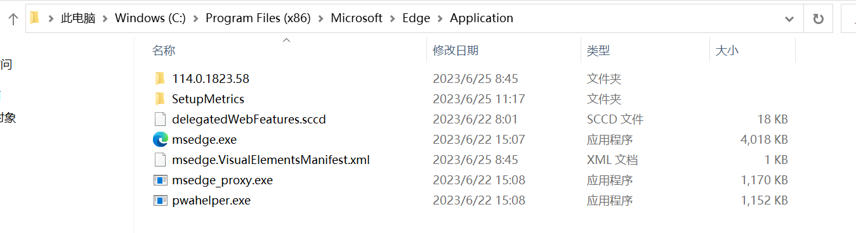Expand the chevron between Microsoft and Edge
The width and height of the screenshot is (856, 233).
point(392,18)
